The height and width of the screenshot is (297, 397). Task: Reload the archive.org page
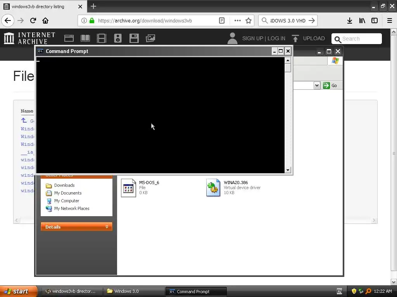pyautogui.click(x=33, y=20)
